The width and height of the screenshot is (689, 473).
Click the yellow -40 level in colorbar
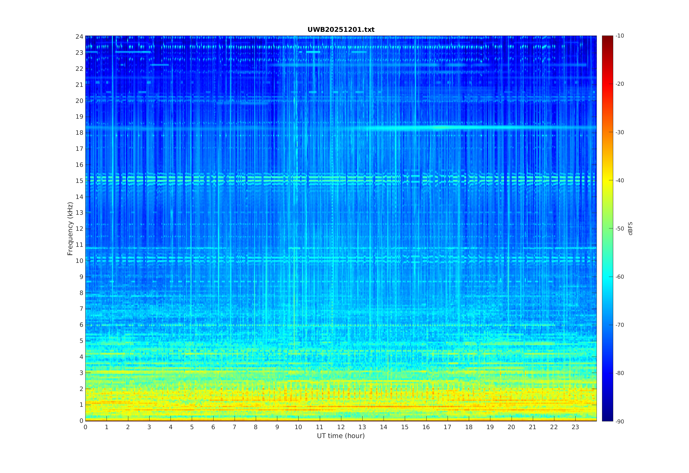607,181
